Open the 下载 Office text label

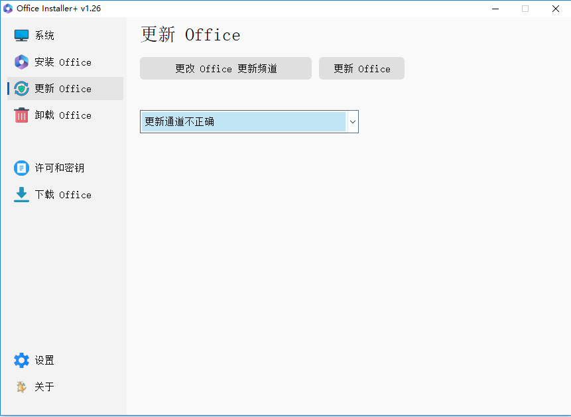63,195
